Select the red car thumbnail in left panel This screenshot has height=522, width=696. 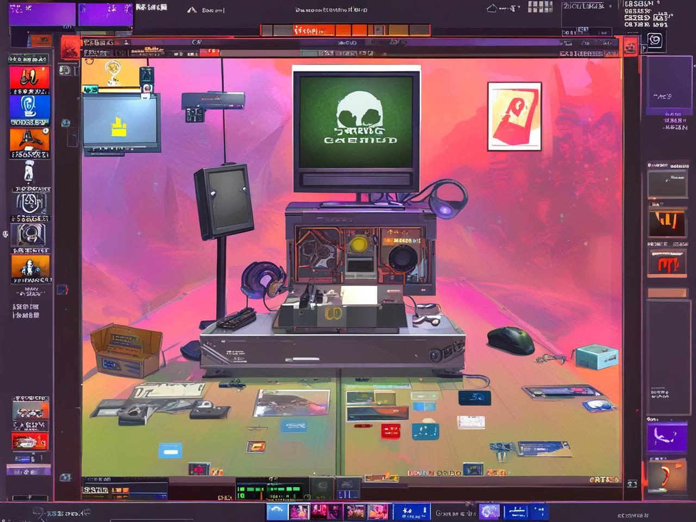tap(30, 441)
